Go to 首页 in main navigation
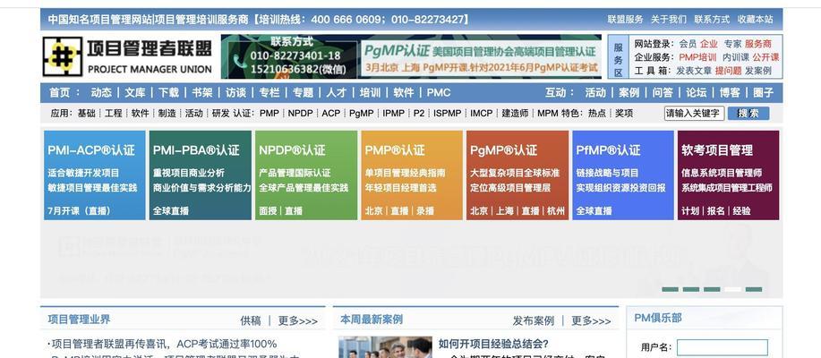The height and width of the screenshot is (358, 821). 59,93
